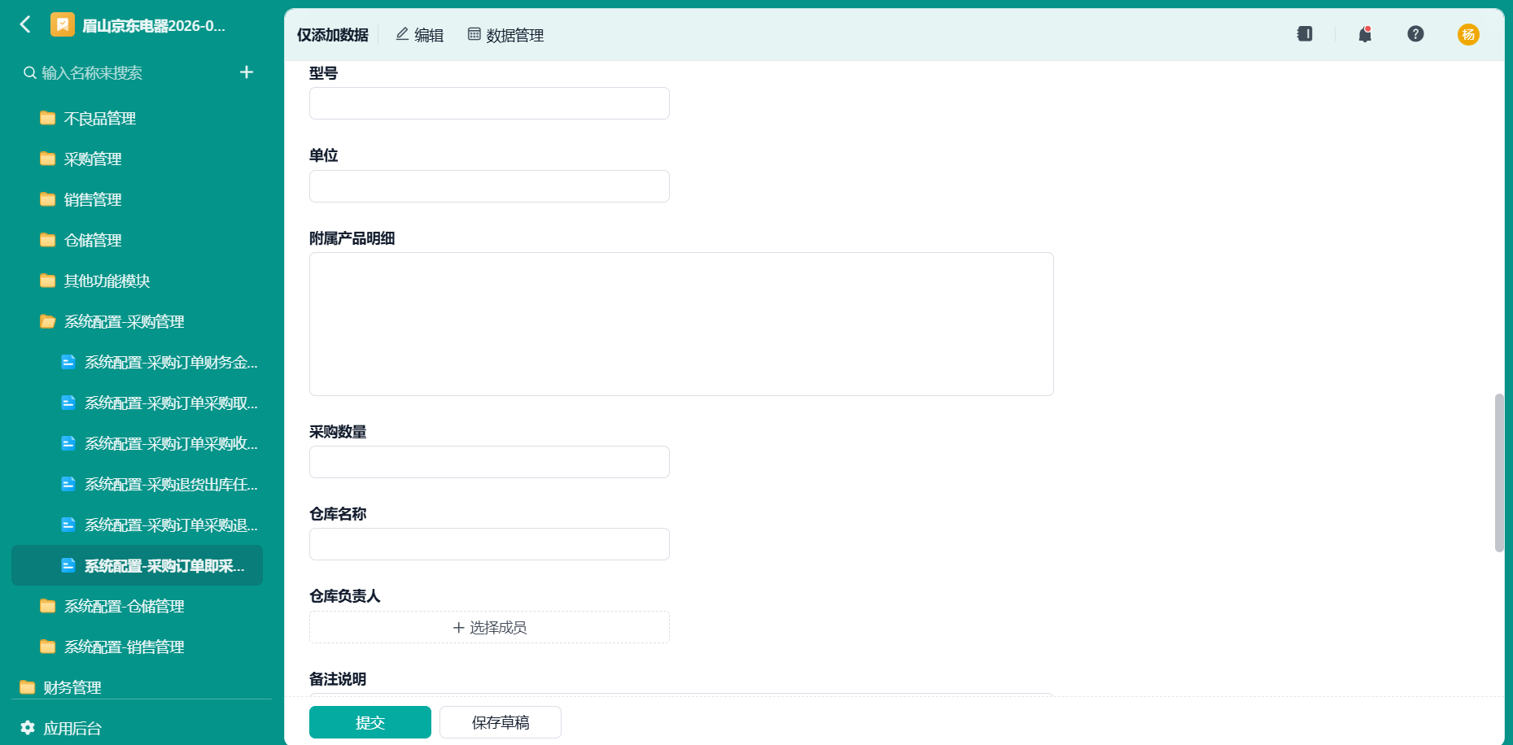Click the plus icon beside search box
The image size is (1513, 745).
247,72
